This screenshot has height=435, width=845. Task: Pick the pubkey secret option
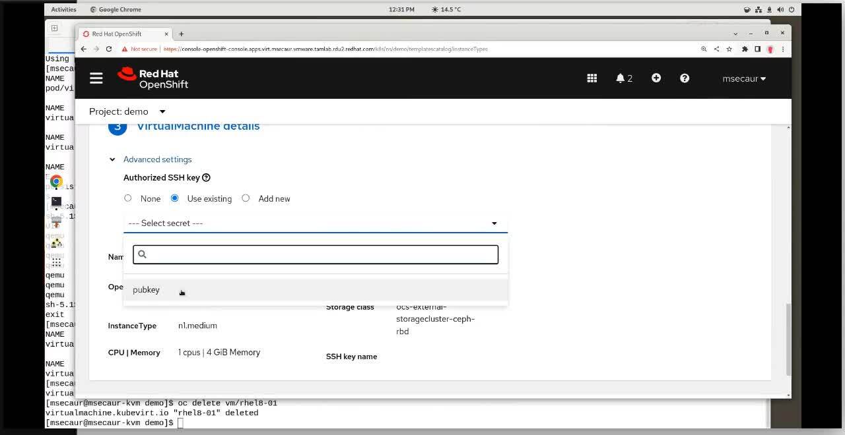pos(147,290)
